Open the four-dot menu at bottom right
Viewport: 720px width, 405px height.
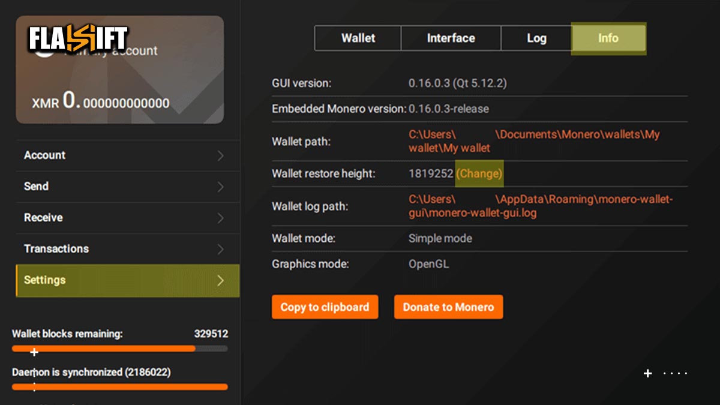pos(675,374)
